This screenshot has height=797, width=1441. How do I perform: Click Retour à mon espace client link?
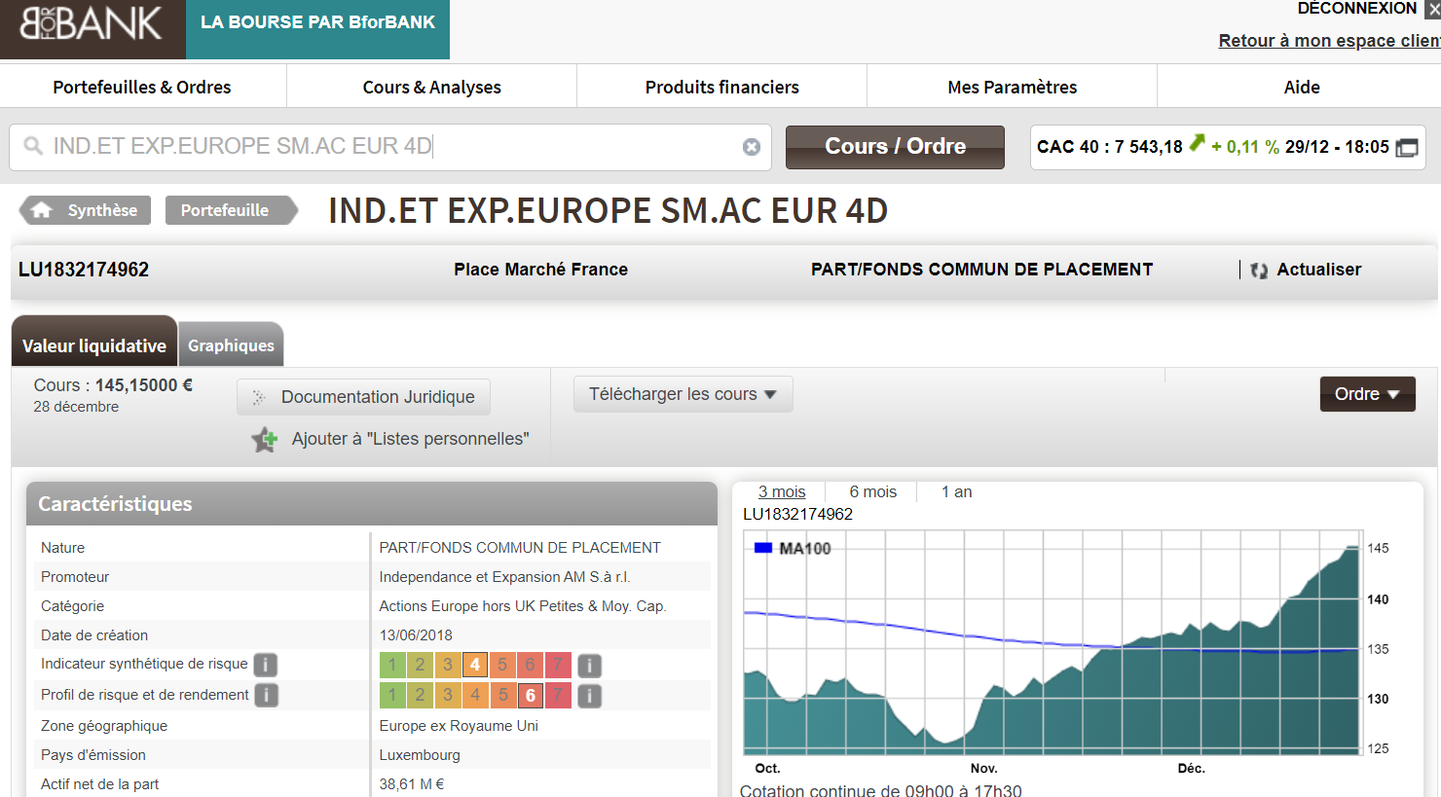pyautogui.click(x=1330, y=41)
